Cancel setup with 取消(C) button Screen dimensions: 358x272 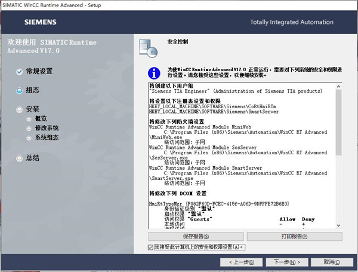coord(332,262)
